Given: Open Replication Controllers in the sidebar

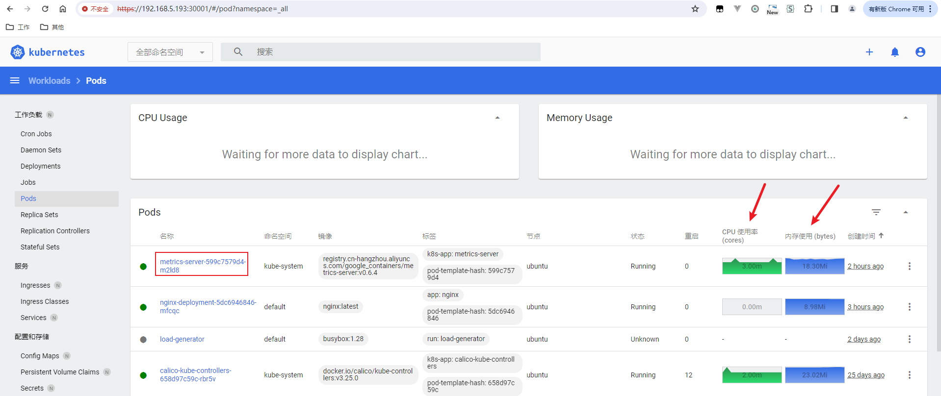Looking at the screenshot, I should 55,231.
